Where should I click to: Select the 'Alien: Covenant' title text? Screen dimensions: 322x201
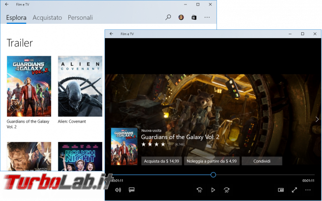pyautogui.click(x=72, y=122)
